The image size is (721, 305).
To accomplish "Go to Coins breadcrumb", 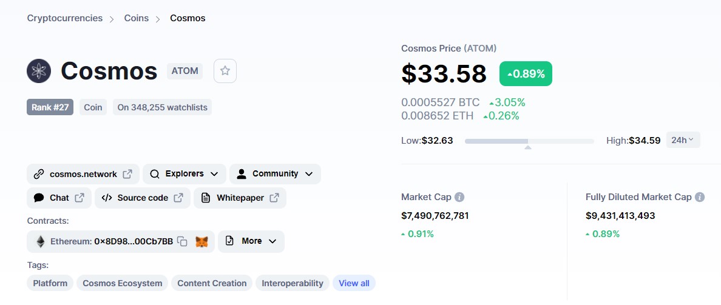I will pos(137,18).
